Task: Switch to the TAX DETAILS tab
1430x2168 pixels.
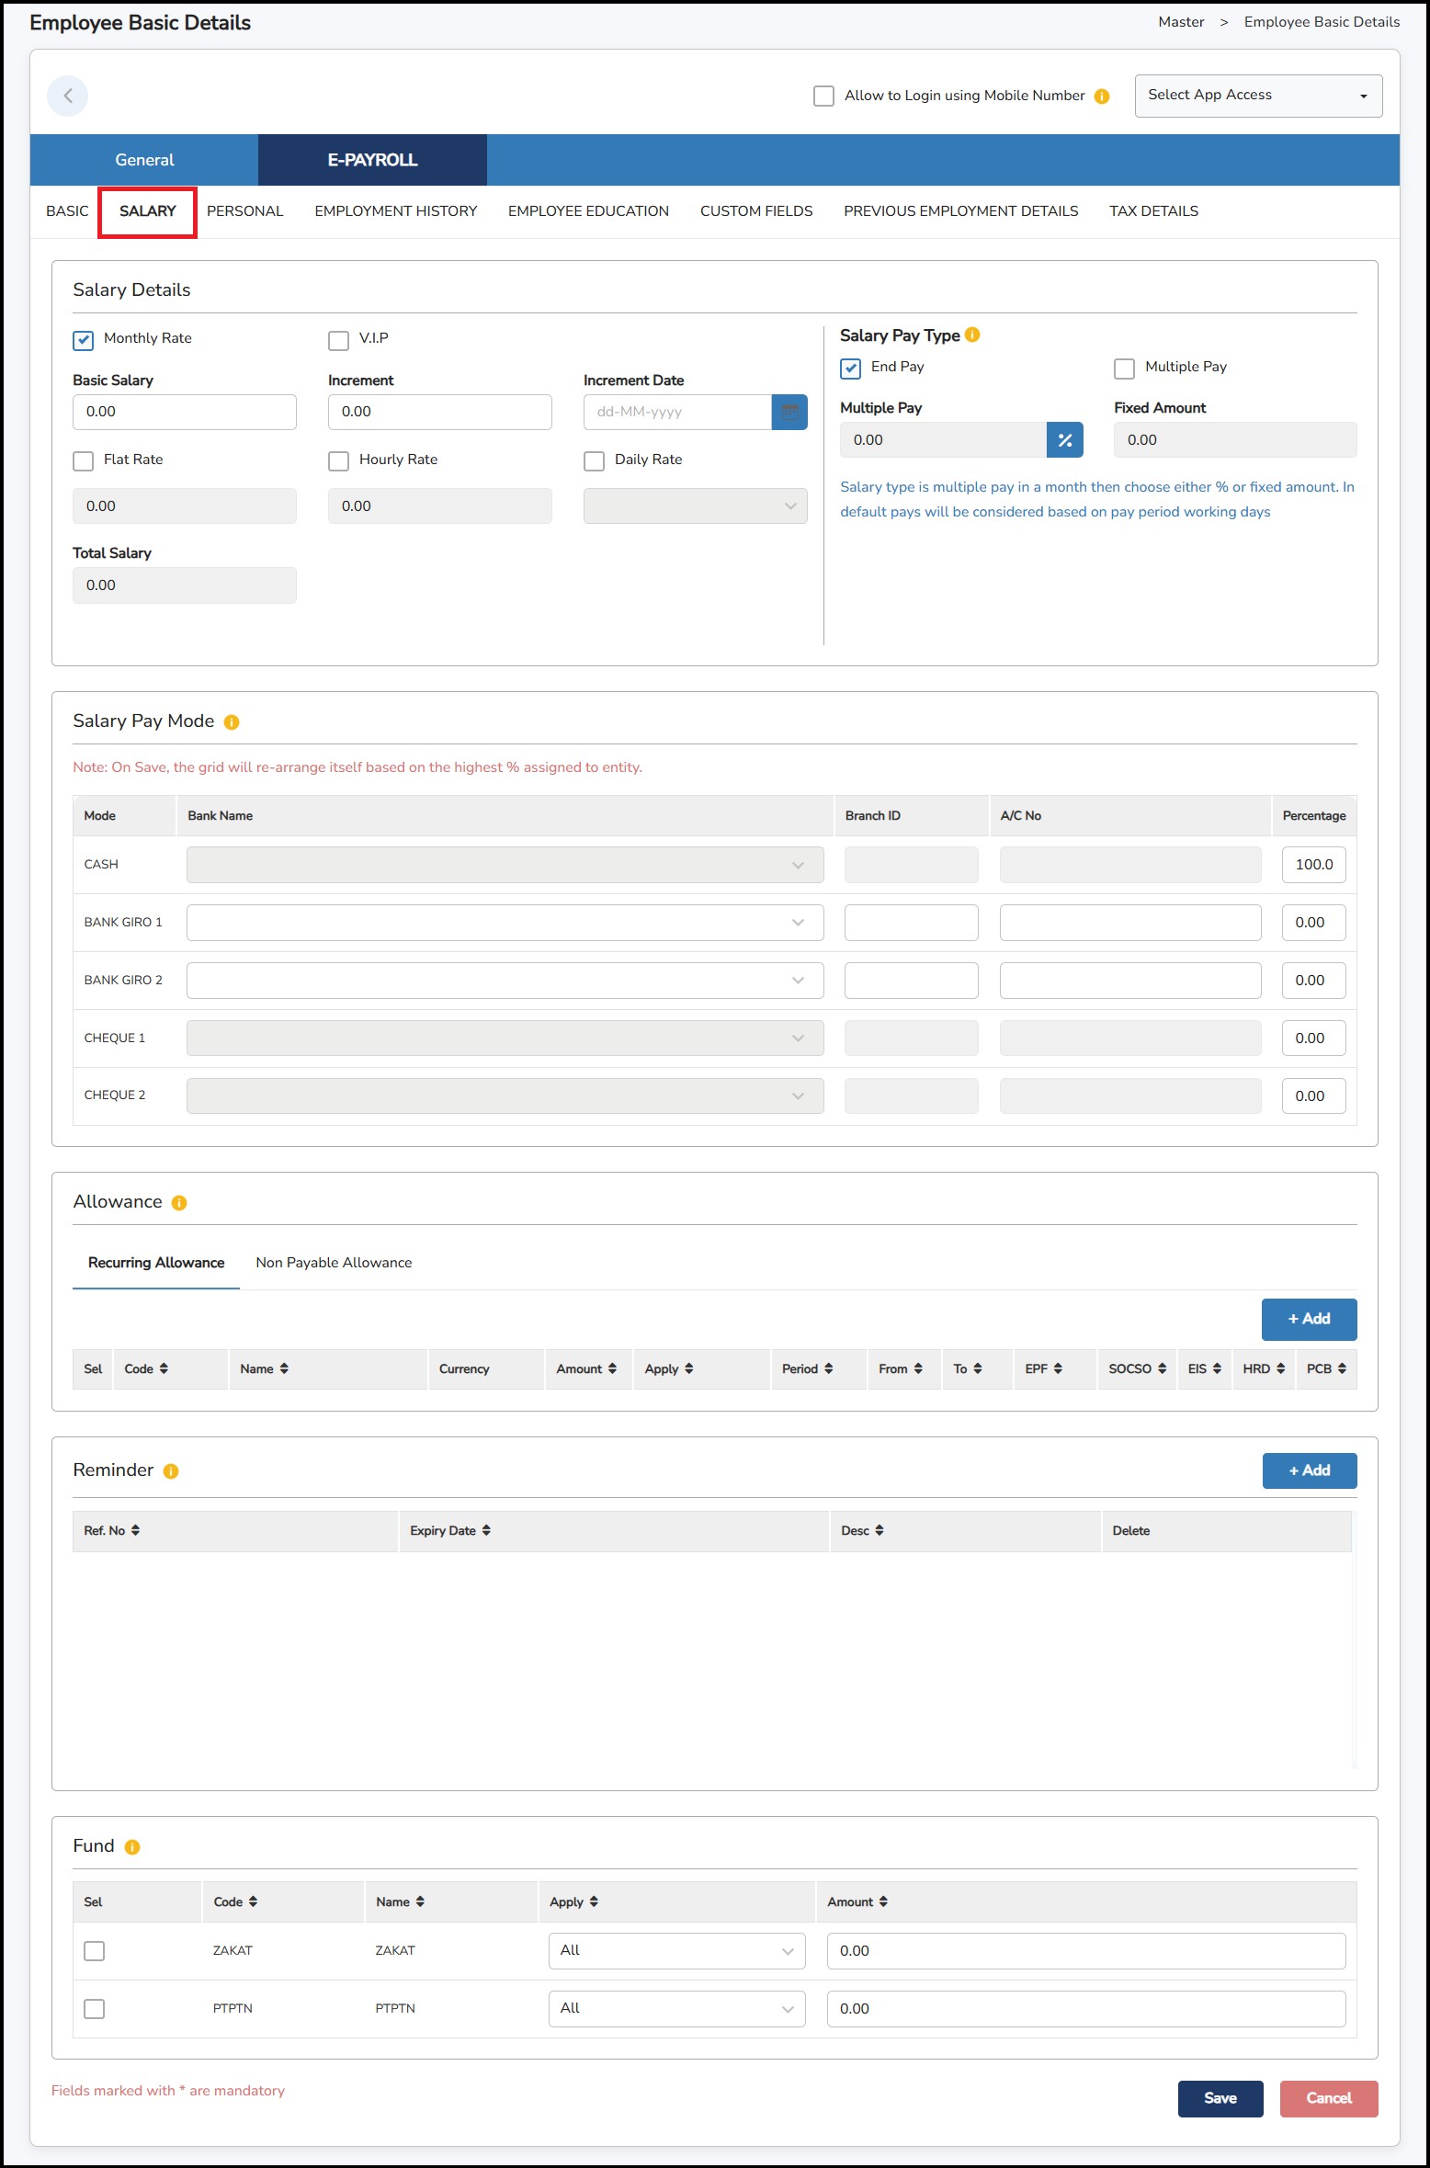Action: [x=1152, y=211]
